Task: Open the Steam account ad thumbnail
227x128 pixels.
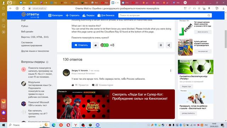Action: pos(186,30)
